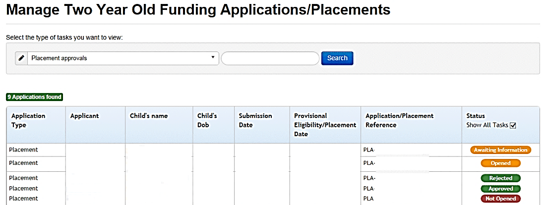Click Provisional Eligibility/Placement Date header

click(325, 125)
